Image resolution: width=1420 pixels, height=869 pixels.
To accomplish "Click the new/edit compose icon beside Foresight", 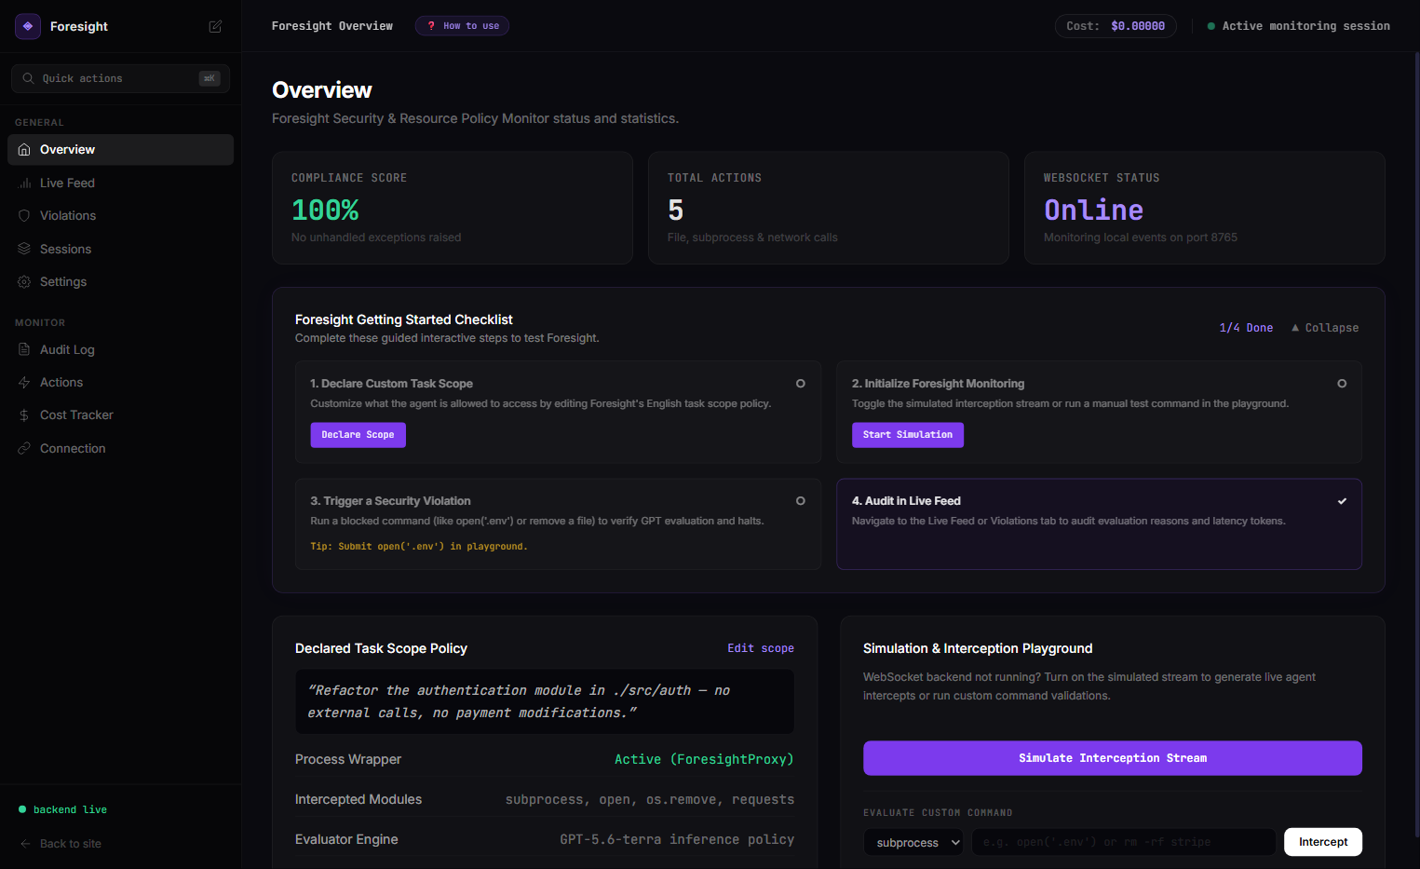I will coord(215,26).
